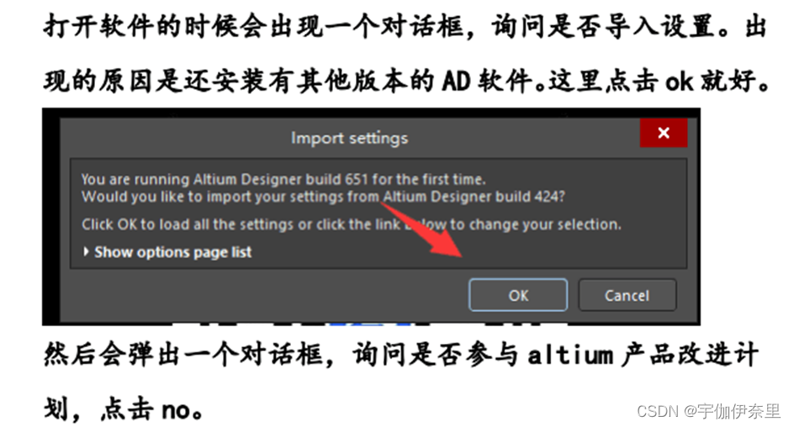Image resolution: width=794 pixels, height=427 pixels.
Task: Click 'for the first time' in the dialog message
Action: pos(429,179)
